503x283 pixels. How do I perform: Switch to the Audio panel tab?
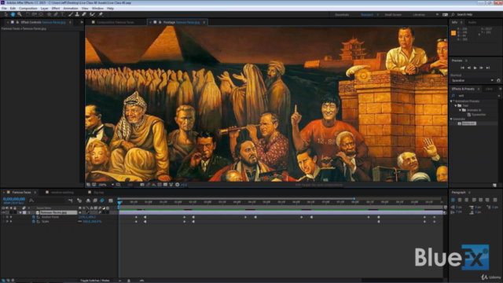[472, 23]
